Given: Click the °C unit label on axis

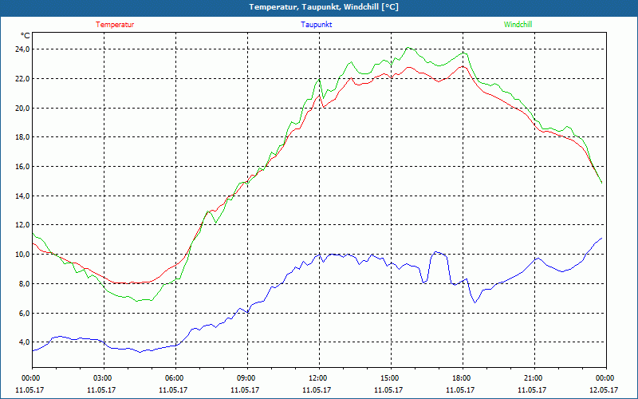Looking at the screenshot, I should (26, 36).
